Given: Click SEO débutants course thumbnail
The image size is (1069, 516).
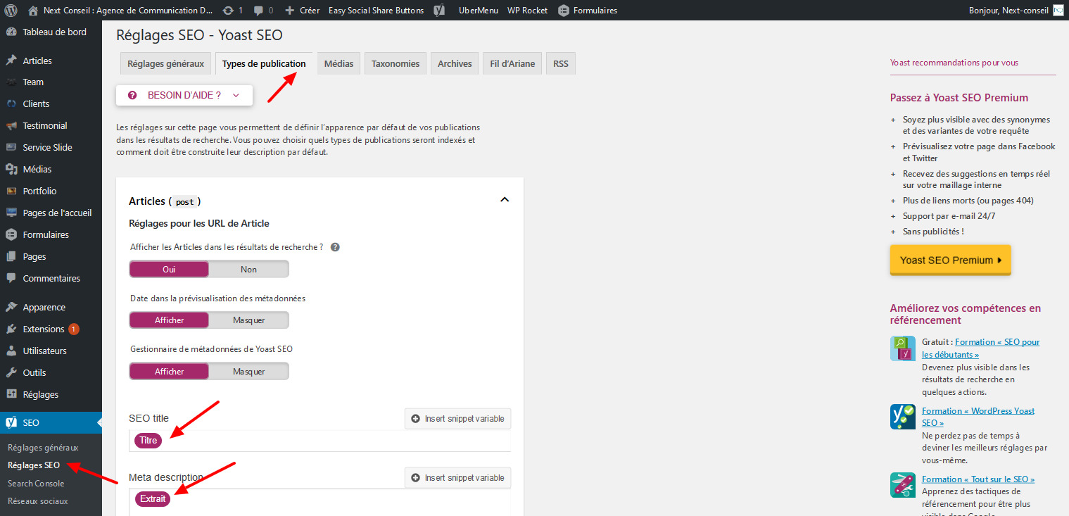Looking at the screenshot, I should (x=903, y=348).
